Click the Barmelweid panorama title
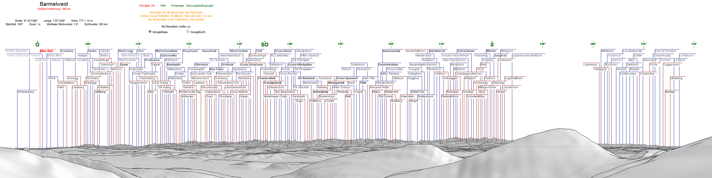712x178 pixels. pyautogui.click(x=54, y=4)
